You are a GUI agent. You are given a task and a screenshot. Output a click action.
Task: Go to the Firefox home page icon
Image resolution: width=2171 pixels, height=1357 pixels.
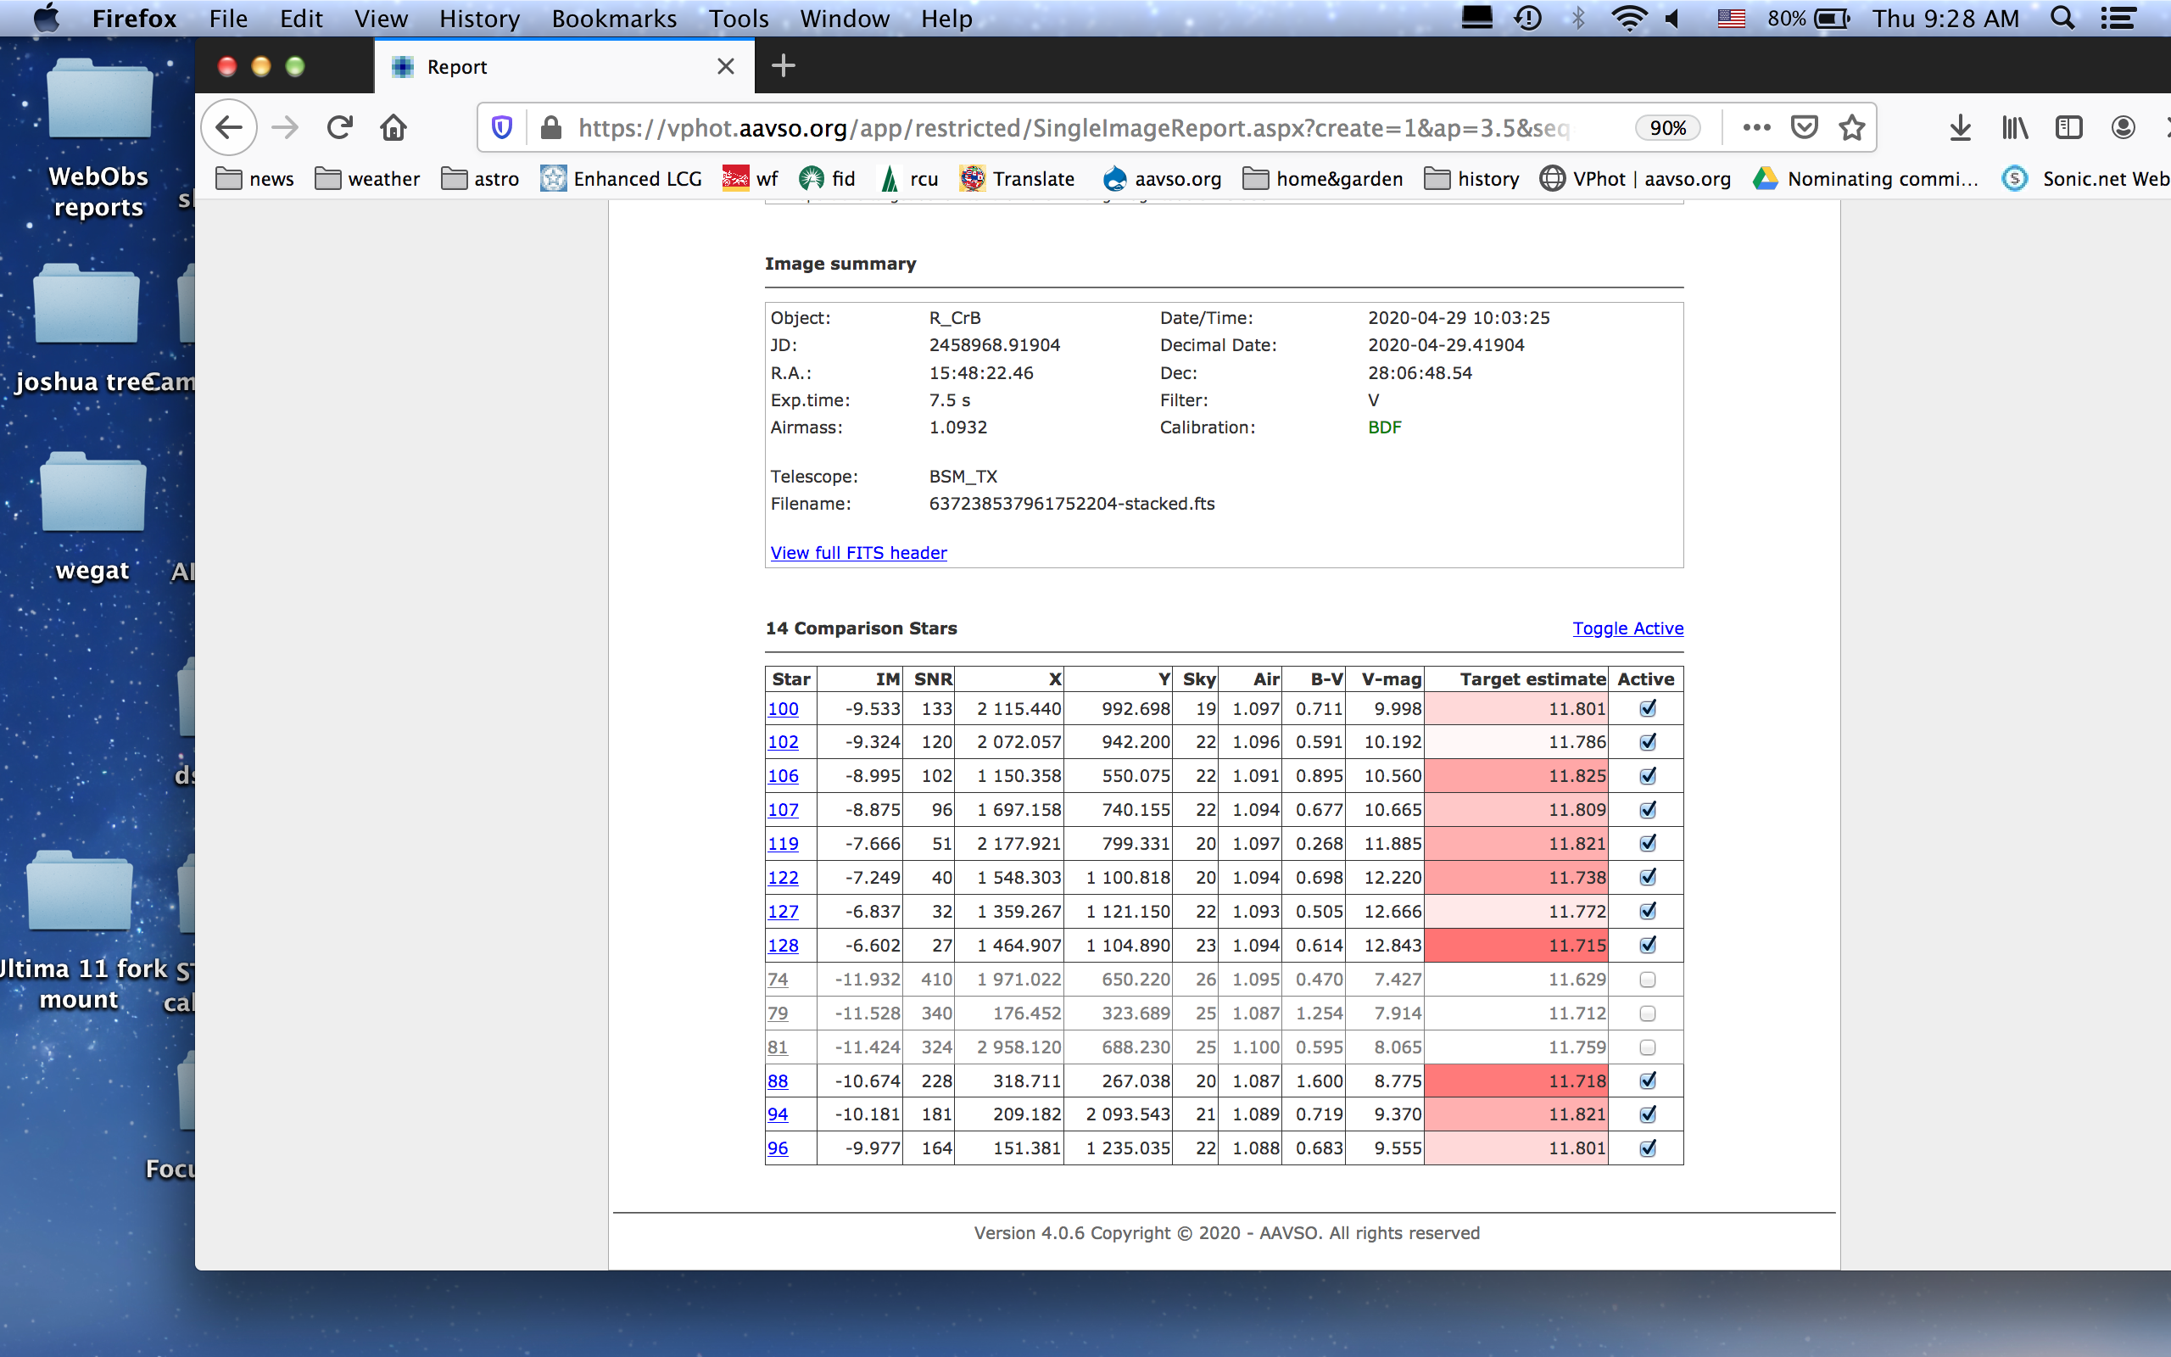393,128
